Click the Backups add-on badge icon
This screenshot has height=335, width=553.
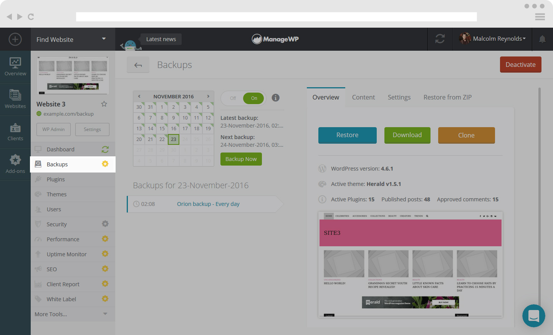point(105,164)
